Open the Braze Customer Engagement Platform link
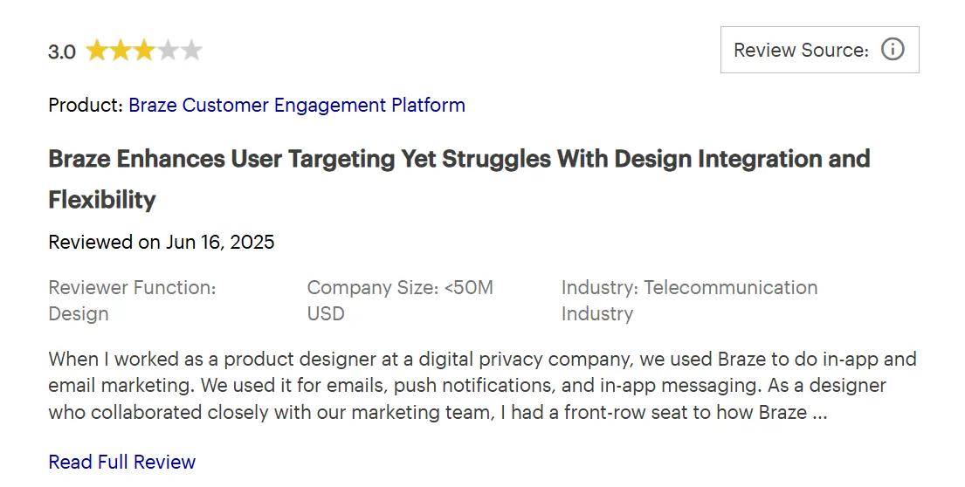 coord(297,106)
